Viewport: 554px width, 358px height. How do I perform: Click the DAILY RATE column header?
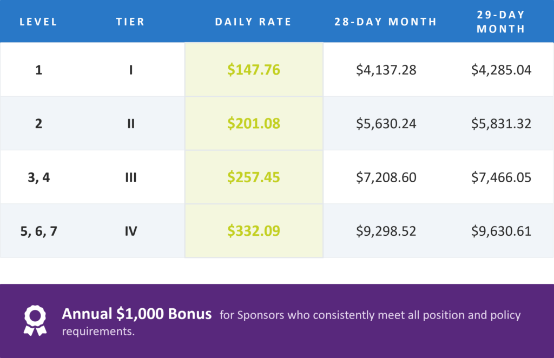pyautogui.click(x=253, y=22)
